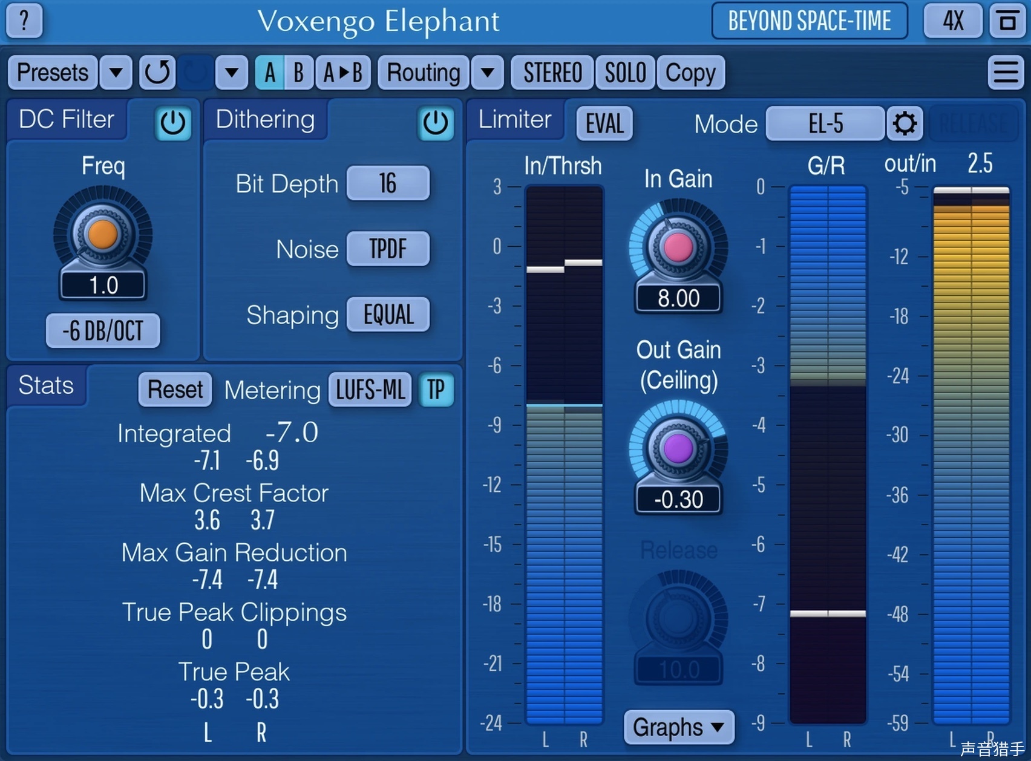Expand the Presets dropdown arrow
This screenshot has height=761, width=1031.
coord(116,73)
